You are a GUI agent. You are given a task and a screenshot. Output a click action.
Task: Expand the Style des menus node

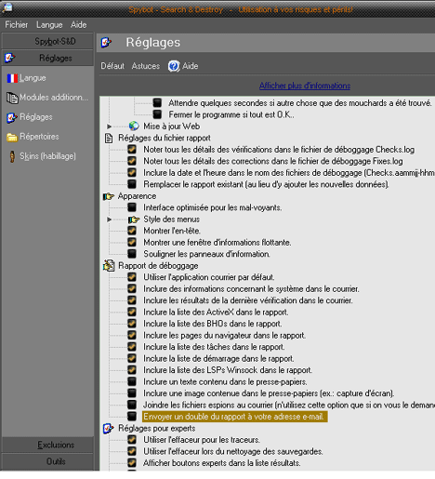[x=109, y=220]
